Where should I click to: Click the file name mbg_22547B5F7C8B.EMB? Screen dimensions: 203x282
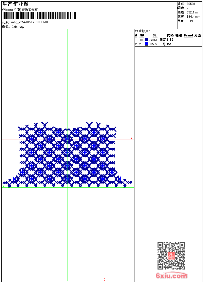click(x=30, y=22)
